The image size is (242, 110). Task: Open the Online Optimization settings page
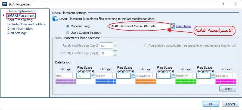point(22,11)
